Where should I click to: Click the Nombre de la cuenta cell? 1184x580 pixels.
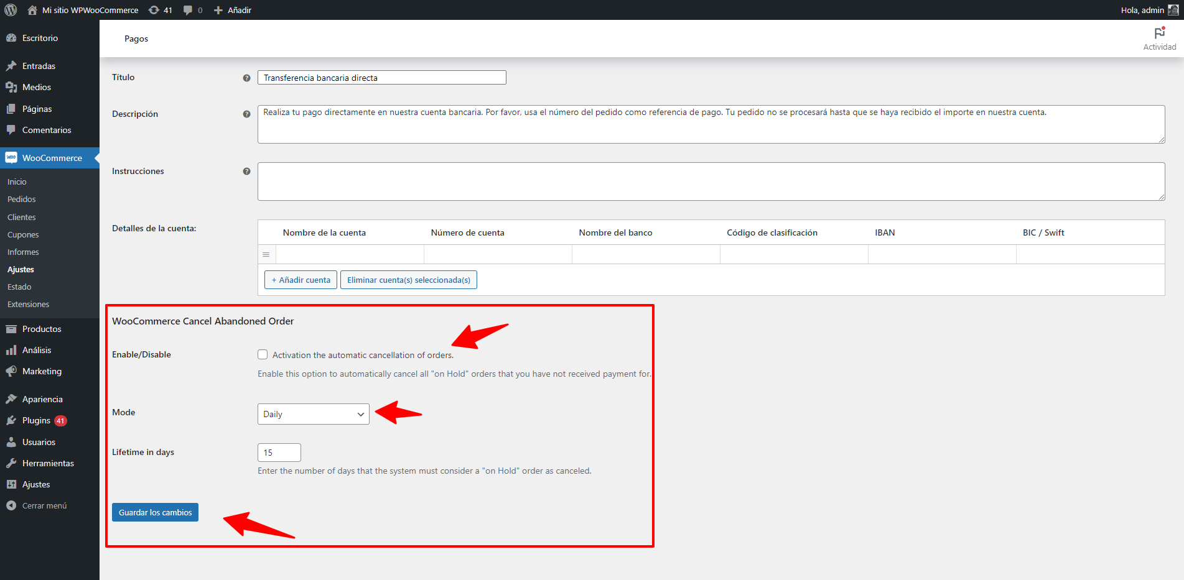click(350, 254)
